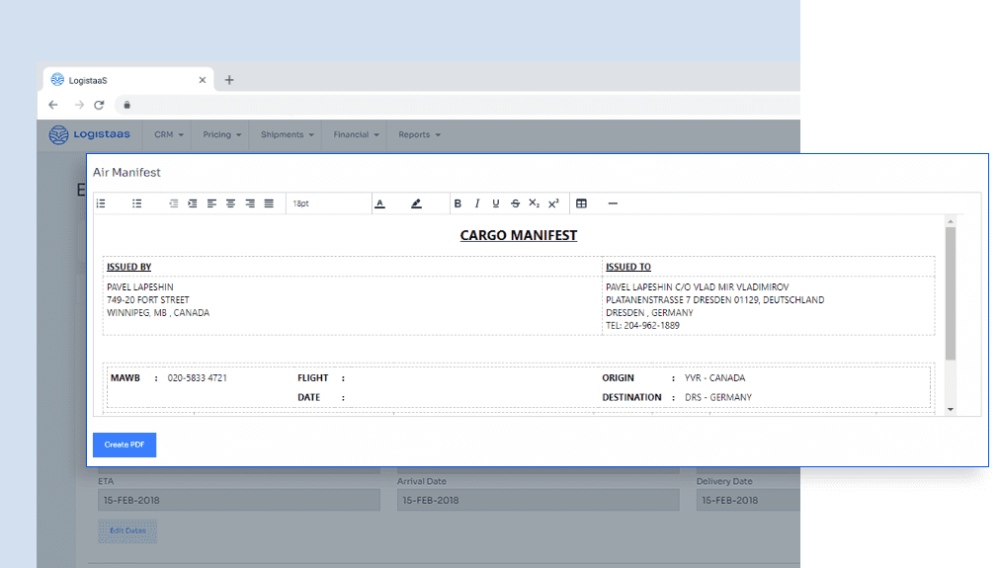The height and width of the screenshot is (568, 1000).
Task: Close the LogistaaS browser tab
Action: pyautogui.click(x=203, y=80)
